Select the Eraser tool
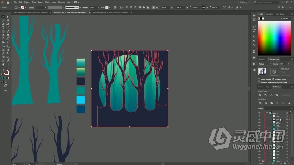This screenshot has width=294, height=165. coord(8,35)
